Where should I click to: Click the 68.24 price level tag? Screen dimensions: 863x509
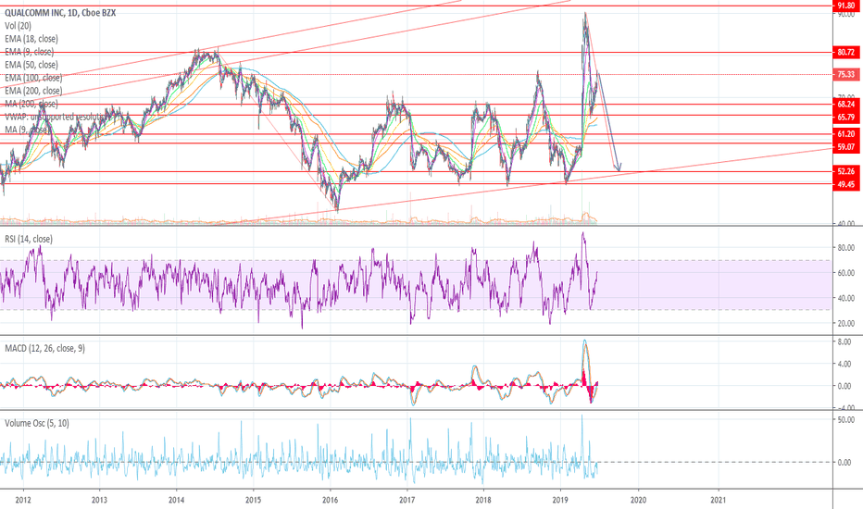pos(846,104)
